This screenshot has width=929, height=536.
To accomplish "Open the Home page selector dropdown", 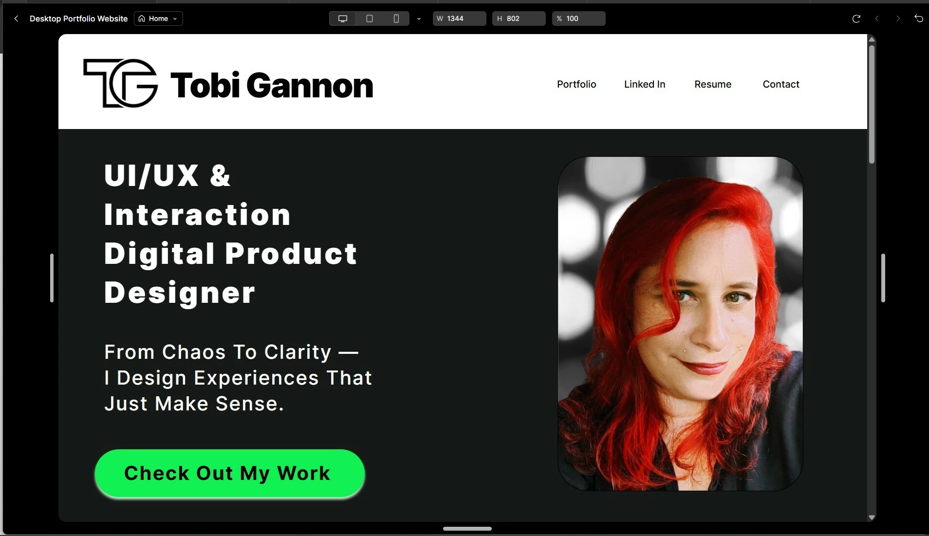I will pyautogui.click(x=158, y=18).
